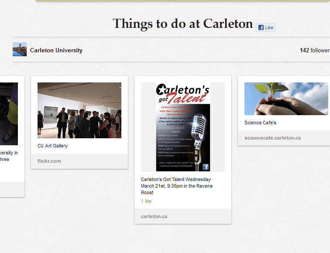Visit the carleton.ca source link
This screenshot has width=330, height=253.
click(x=154, y=216)
